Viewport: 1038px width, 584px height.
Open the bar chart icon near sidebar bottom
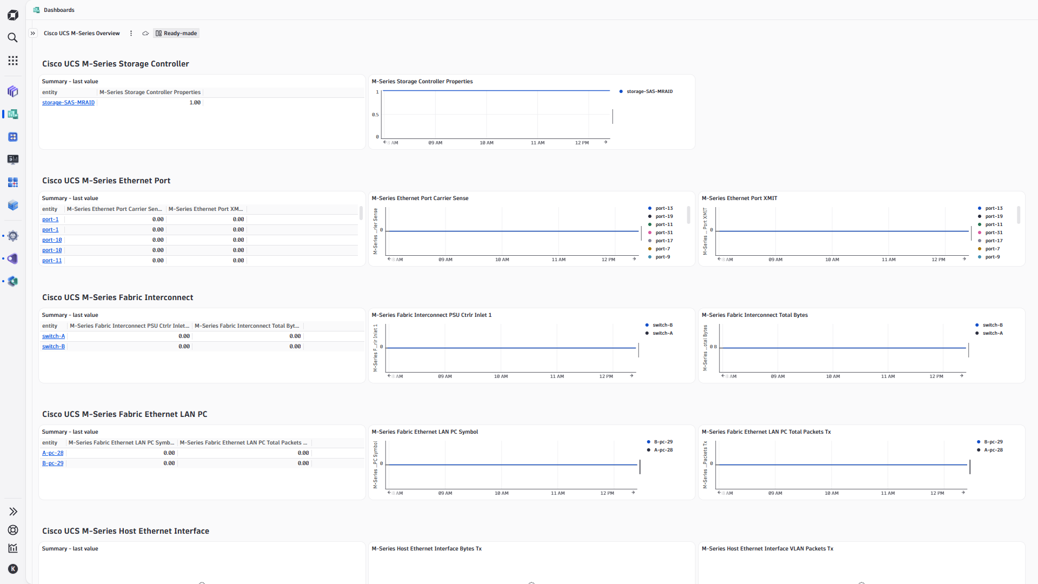(x=13, y=548)
